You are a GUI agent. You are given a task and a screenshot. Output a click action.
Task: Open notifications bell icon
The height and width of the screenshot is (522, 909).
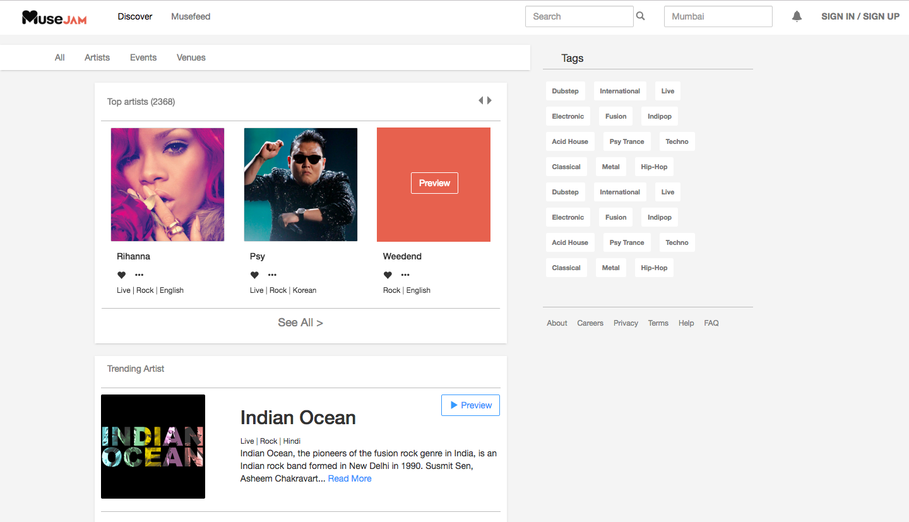[797, 16]
